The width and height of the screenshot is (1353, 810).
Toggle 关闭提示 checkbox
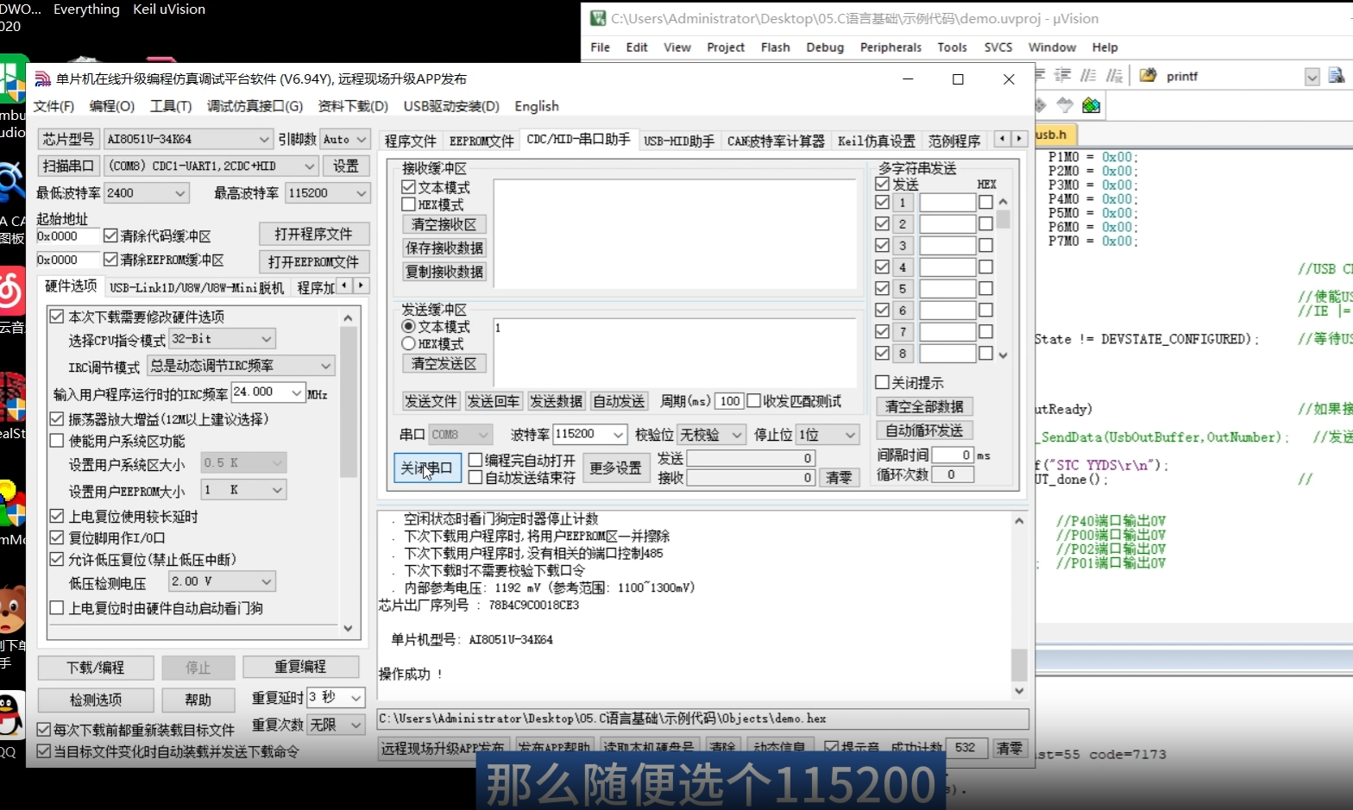click(882, 381)
